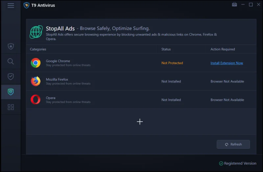Click the Opera browser icon

[x=36, y=100]
